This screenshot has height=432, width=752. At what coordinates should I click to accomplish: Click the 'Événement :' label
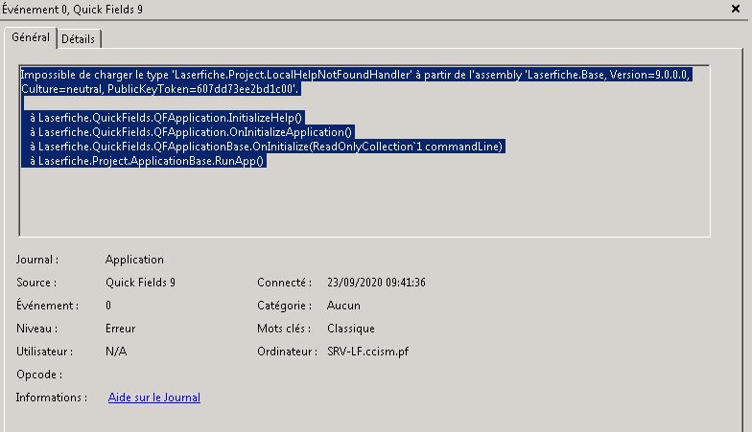48,306
